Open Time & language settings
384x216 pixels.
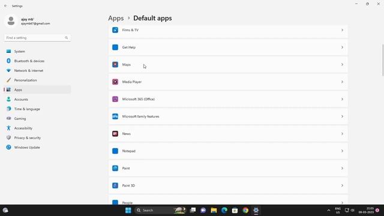click(37, 109)
